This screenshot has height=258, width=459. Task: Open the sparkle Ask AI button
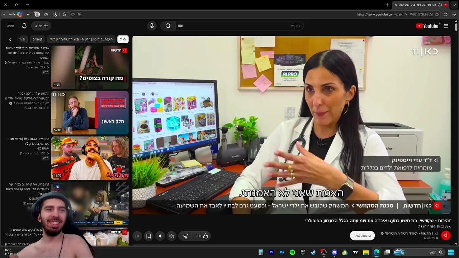click(160, 236)
